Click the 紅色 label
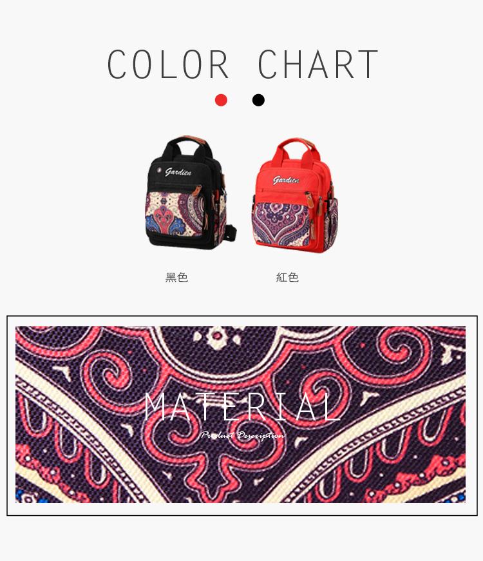483x561 pixels. click(287, 277)
